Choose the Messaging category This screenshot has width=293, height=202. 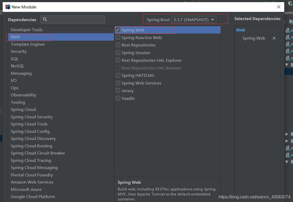coord(61,73)
